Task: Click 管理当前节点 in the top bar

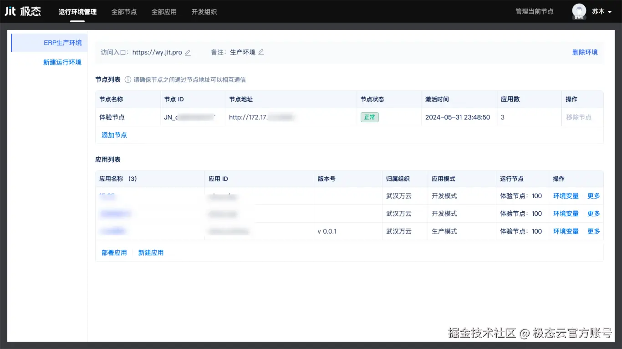Action: (535, 11)
